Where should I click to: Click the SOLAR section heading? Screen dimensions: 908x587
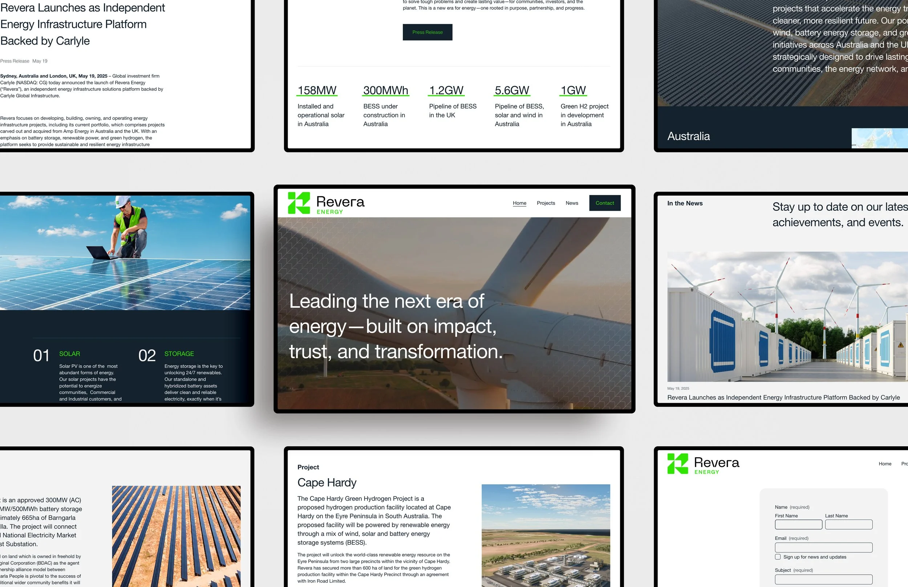(69, 354)
